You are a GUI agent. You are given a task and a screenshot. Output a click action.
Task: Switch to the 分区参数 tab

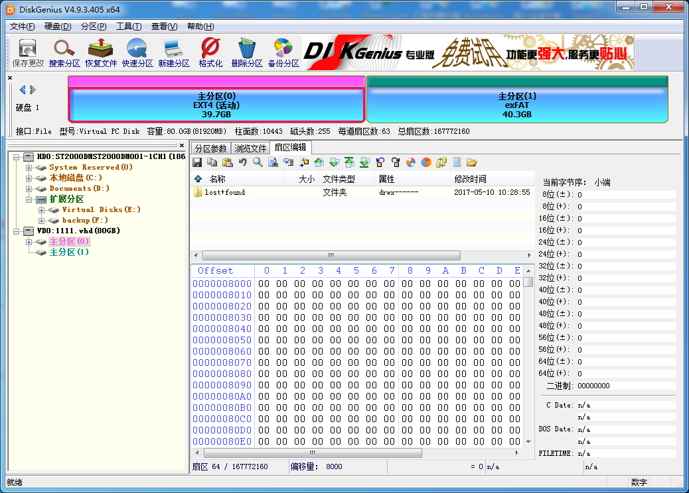210,148
